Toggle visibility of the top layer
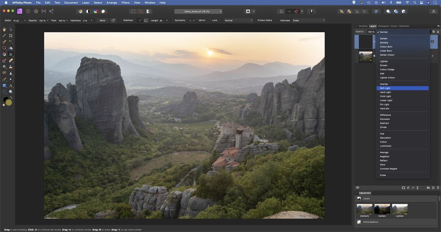This screenshot has height=232, width=441. point(432,41)
